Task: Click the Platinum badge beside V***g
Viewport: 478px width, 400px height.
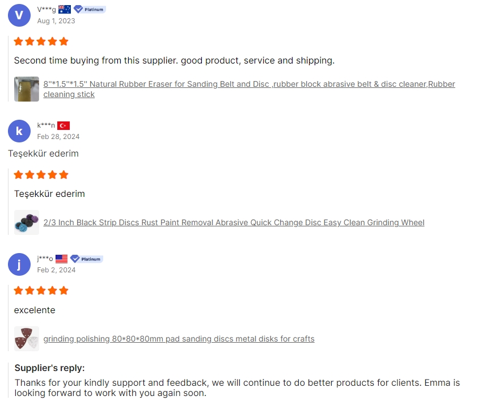Action: (90, 10)
